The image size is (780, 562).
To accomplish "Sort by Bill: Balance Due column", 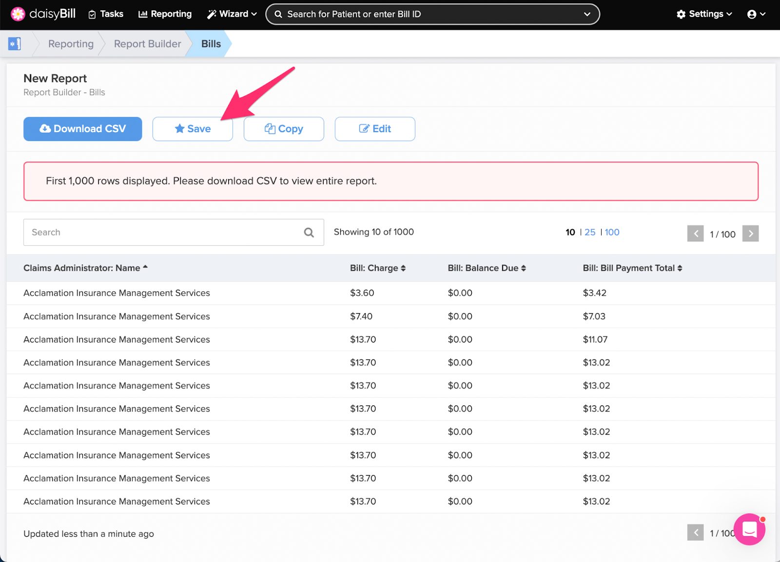I will click(x=487, y=268).
